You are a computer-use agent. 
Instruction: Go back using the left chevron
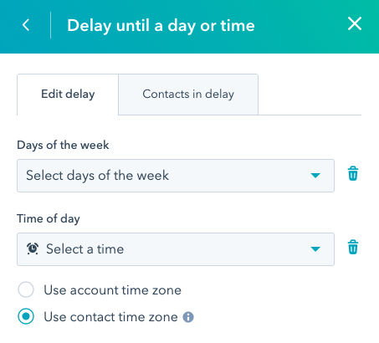tap(26, 25)
